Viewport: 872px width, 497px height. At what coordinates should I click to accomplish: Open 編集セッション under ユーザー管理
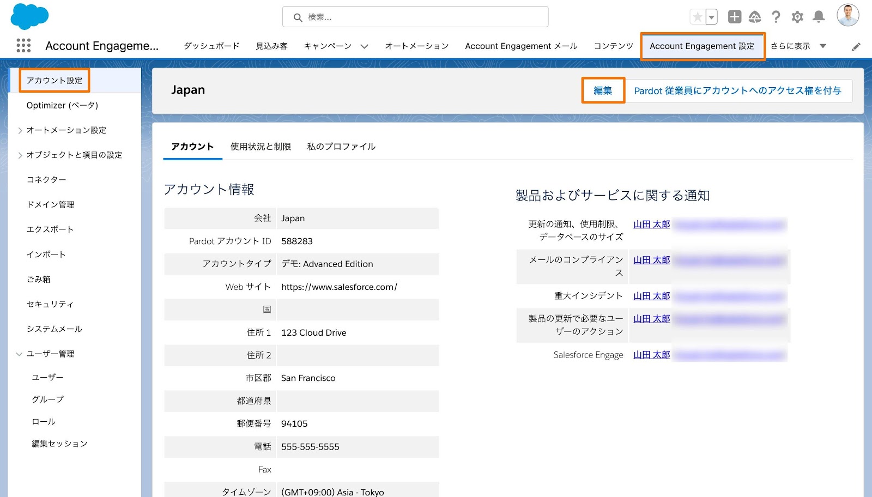click(x=59, y=444)
